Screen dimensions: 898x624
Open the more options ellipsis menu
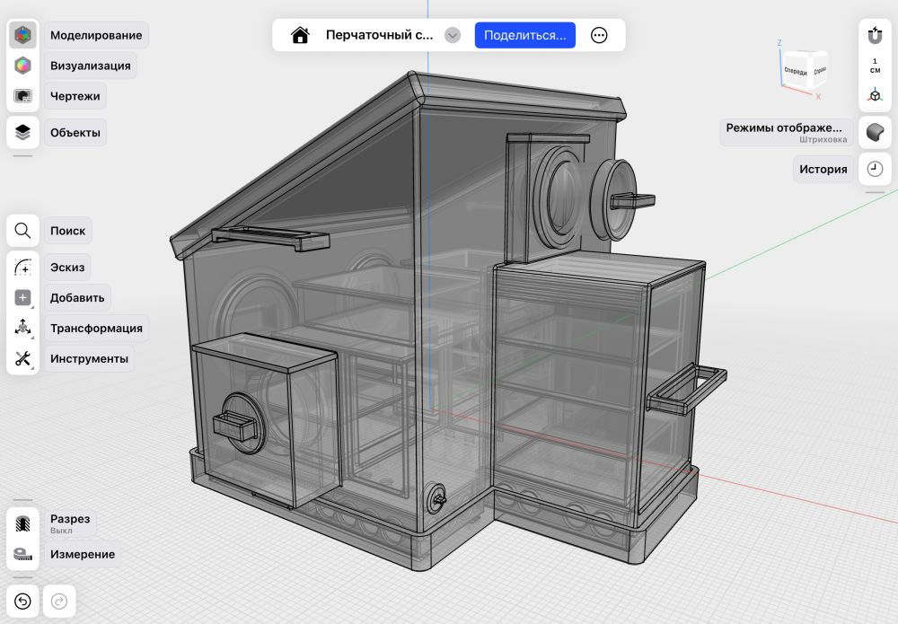tap(599, 36)
